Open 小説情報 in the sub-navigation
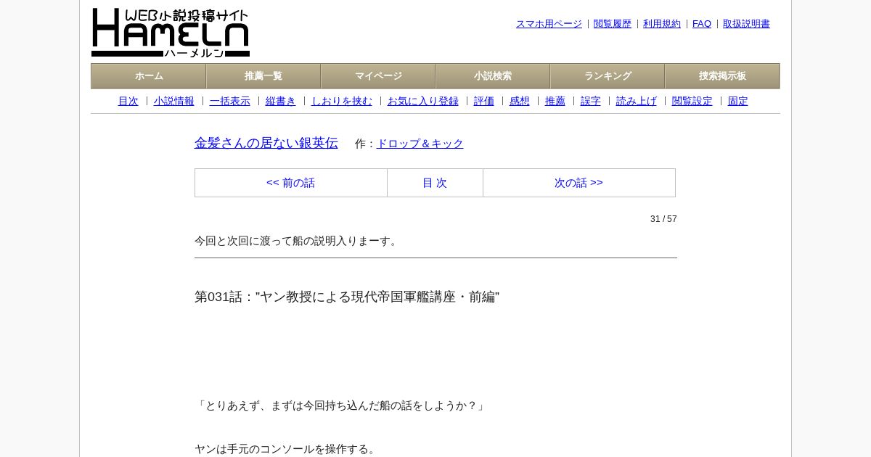The image size is (871, 457). point(174,102)
